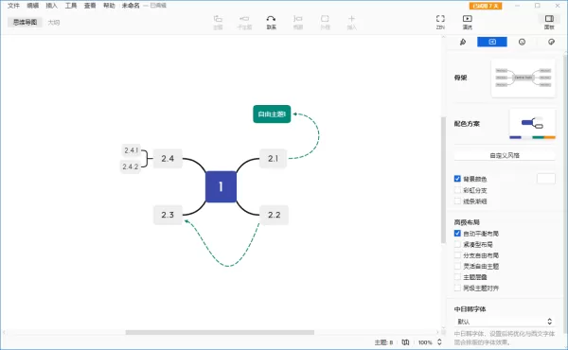Toggle the 背景颜色 checkbox
Viewport: 568px width, 350px height.
[457, 179]
